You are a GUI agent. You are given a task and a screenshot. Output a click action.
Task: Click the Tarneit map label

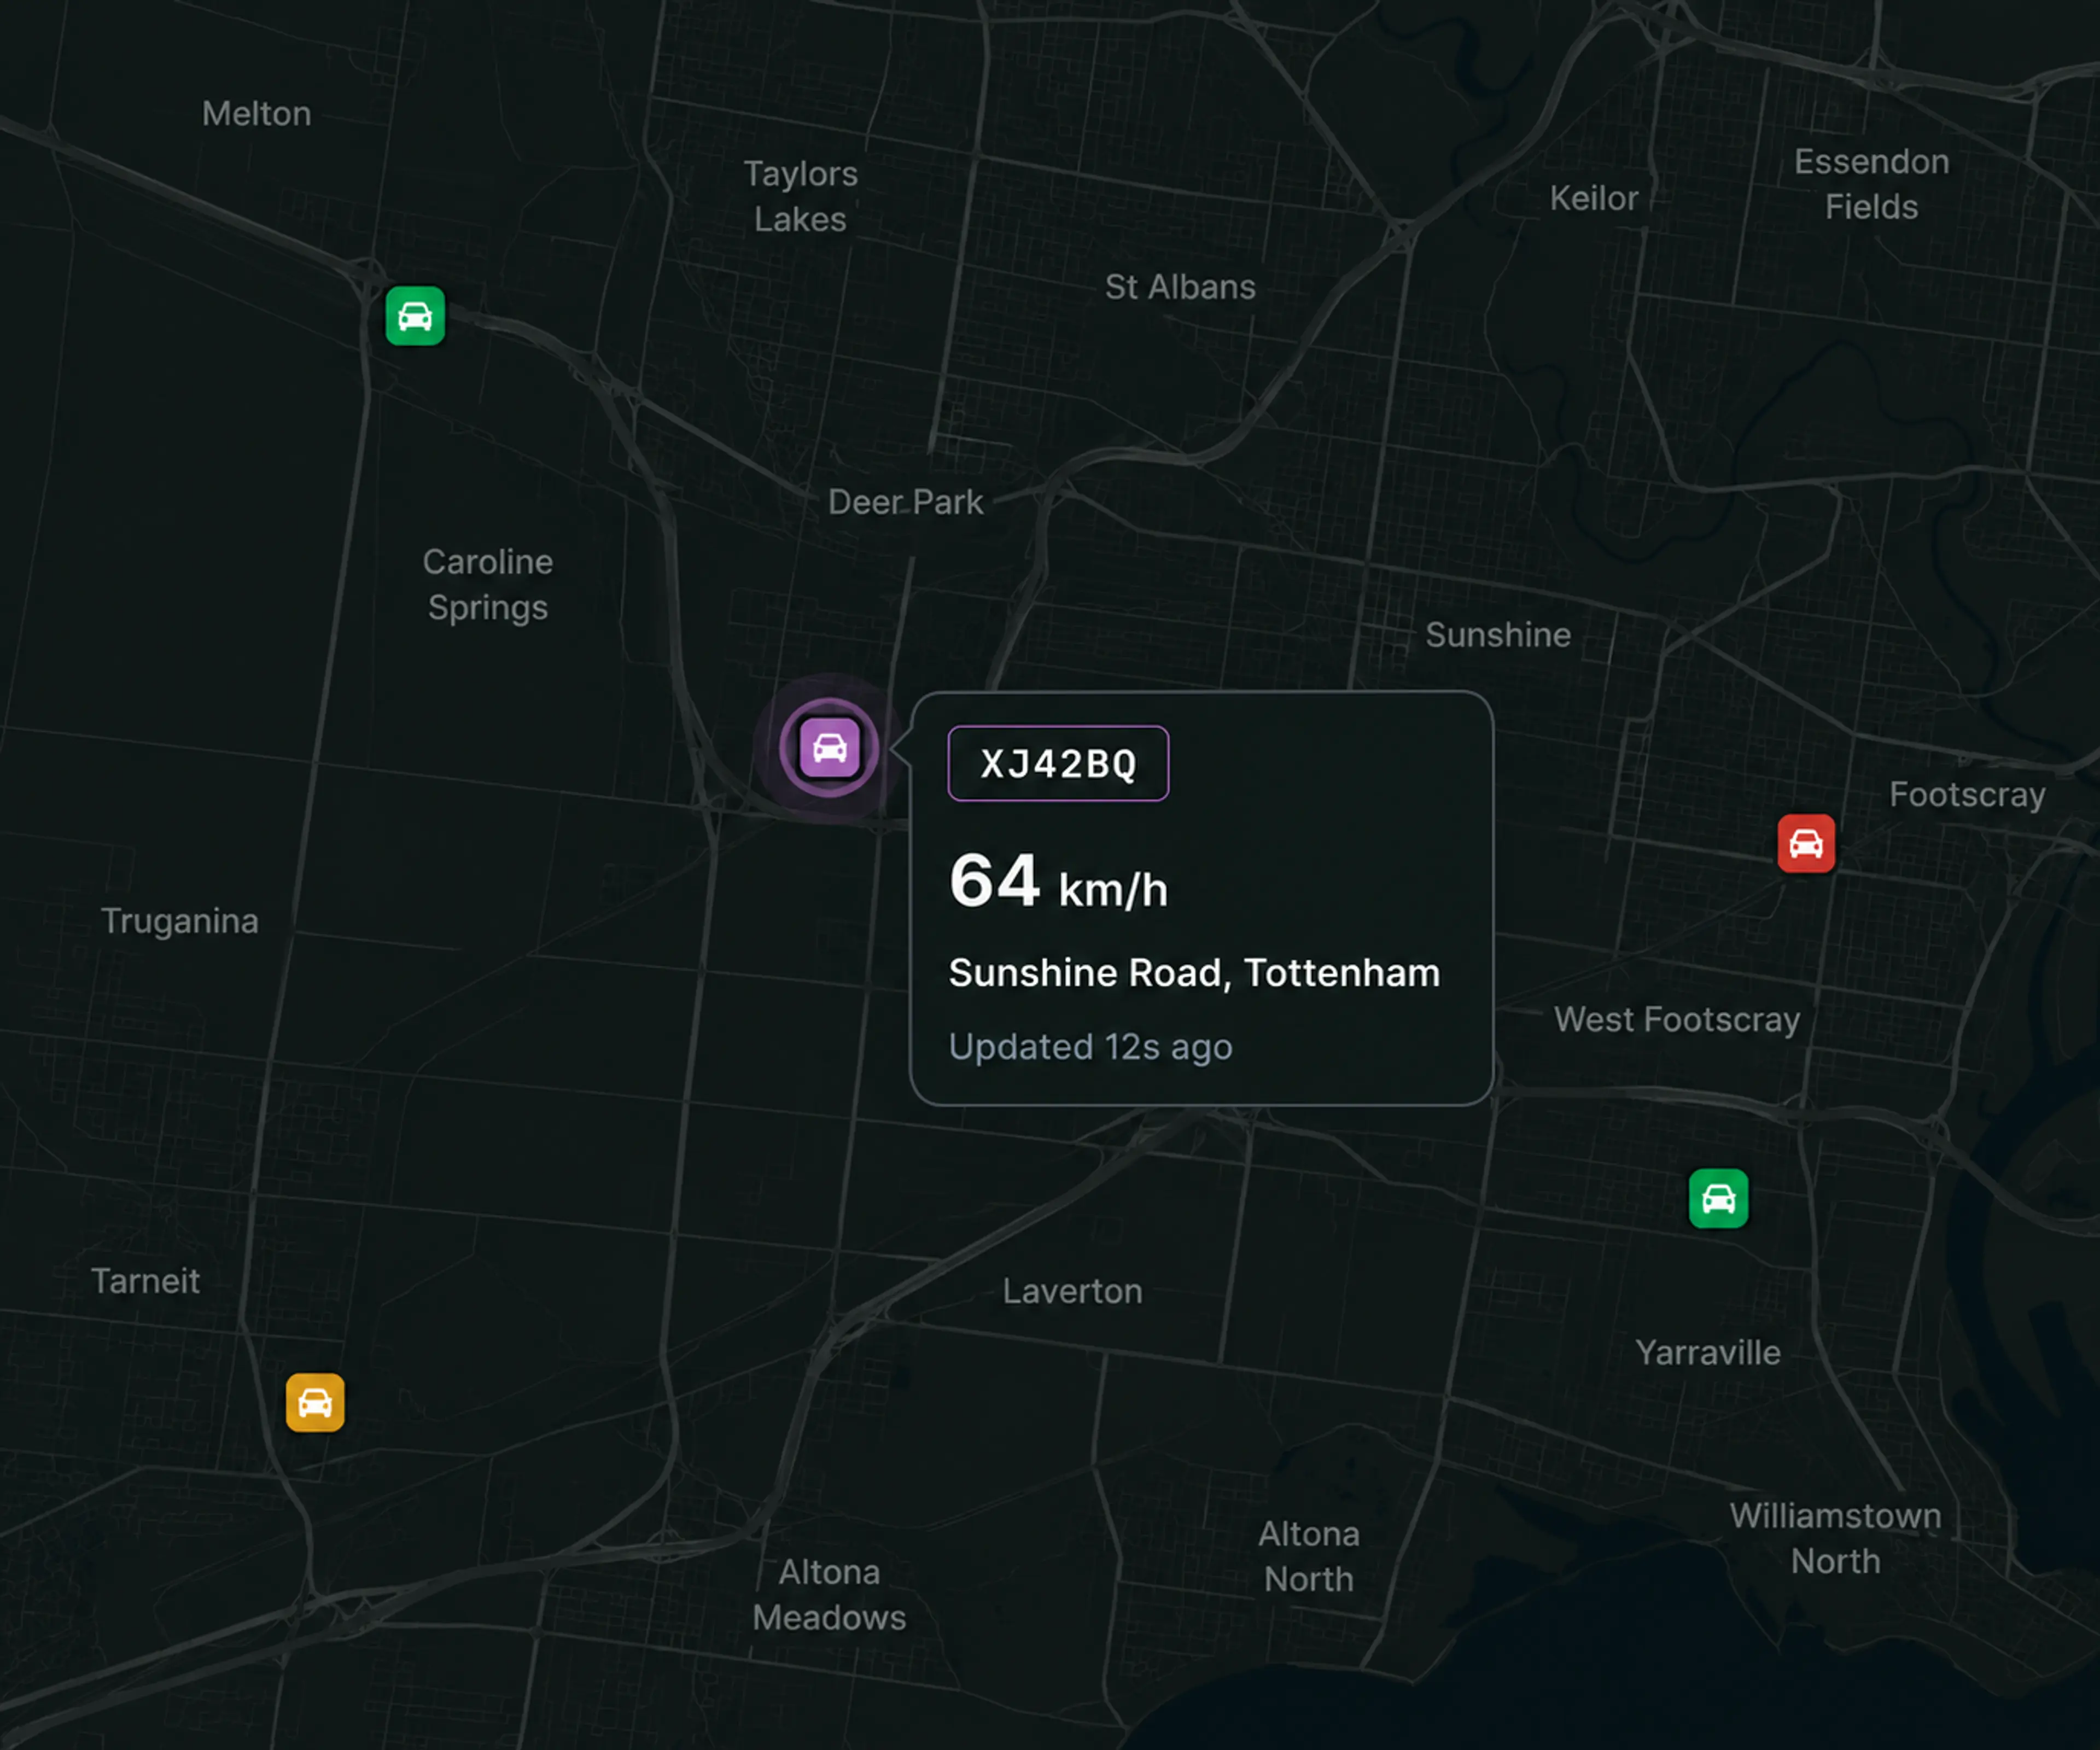pos(145,1281)
